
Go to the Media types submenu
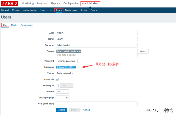pyautogui.click(x=71, y=10)
